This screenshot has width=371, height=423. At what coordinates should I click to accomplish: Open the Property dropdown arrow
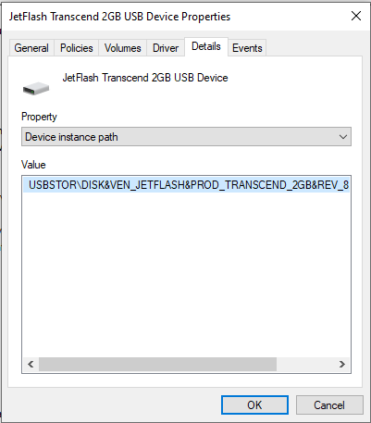[343, 137]
